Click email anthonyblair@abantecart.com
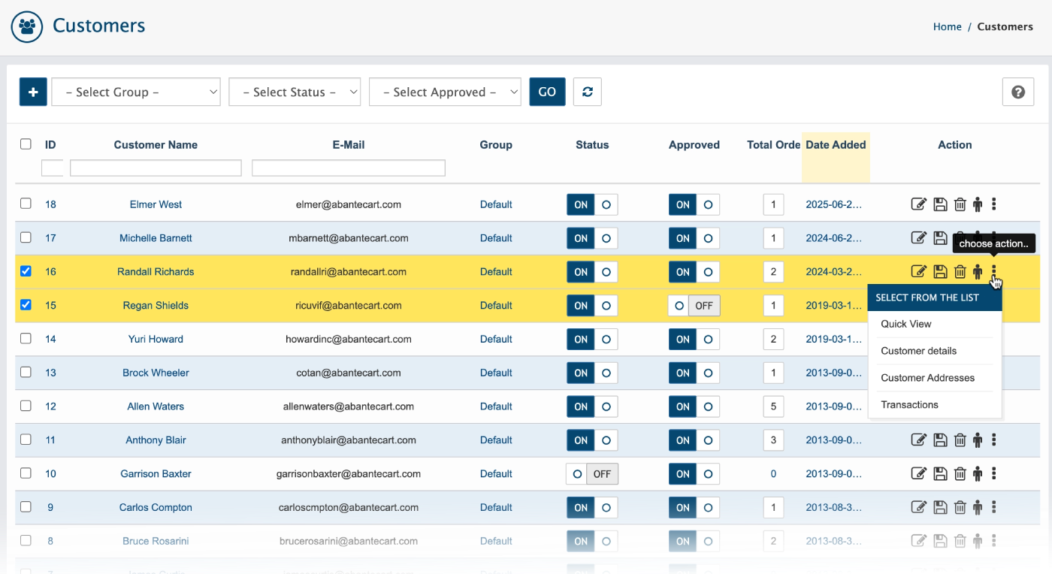The image size is (1052, 574). pyautogui.click(x=349, y=440)
